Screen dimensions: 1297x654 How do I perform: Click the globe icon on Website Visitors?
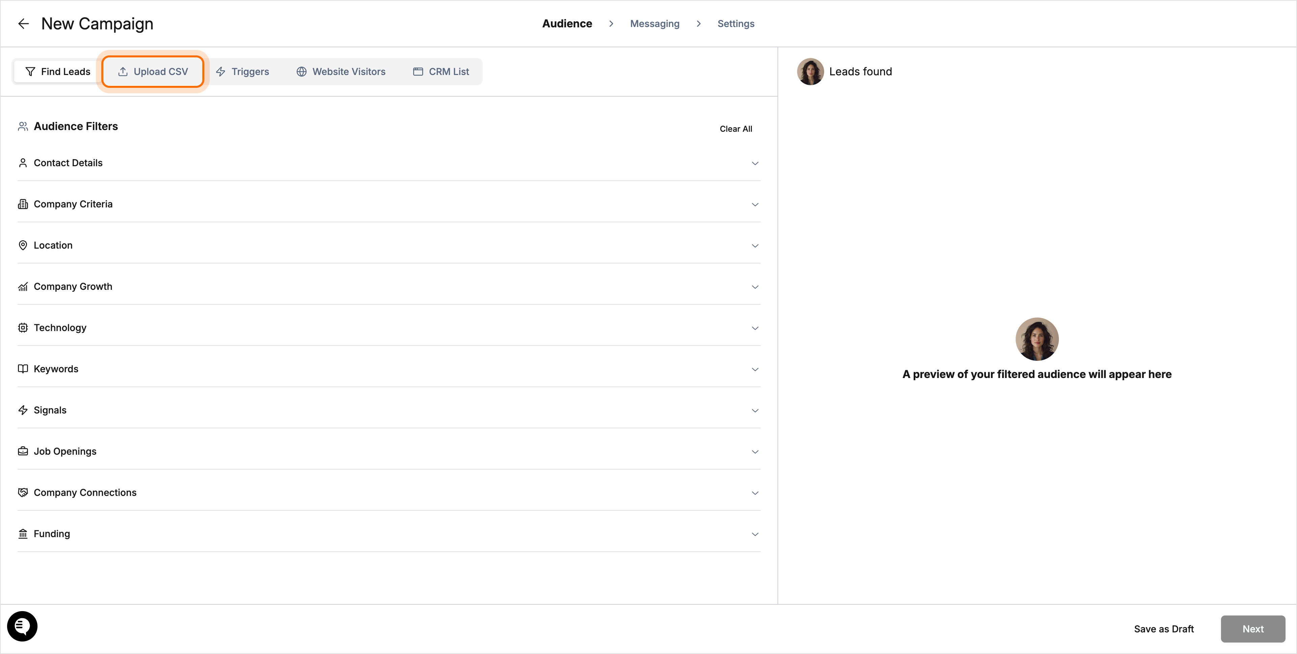click(302, 72)
